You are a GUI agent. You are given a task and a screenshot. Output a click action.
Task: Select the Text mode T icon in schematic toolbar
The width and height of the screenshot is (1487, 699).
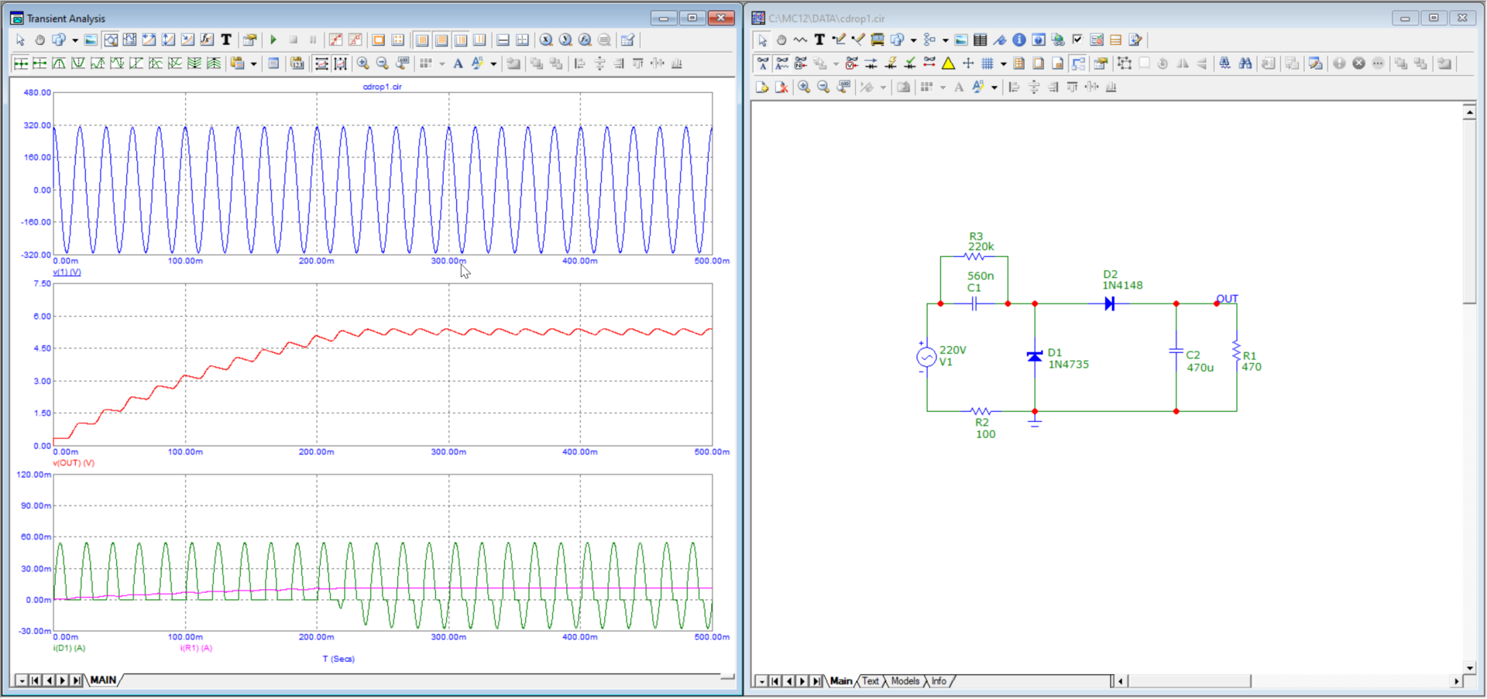point(819,40)
